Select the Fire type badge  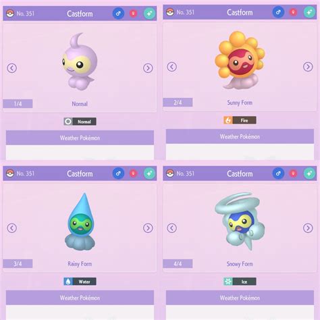point(240,120)
